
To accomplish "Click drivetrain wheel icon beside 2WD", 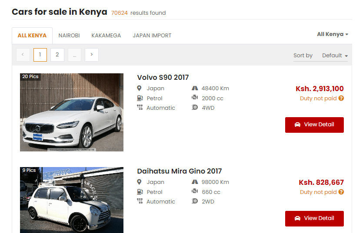I will (x=195, y=201).
